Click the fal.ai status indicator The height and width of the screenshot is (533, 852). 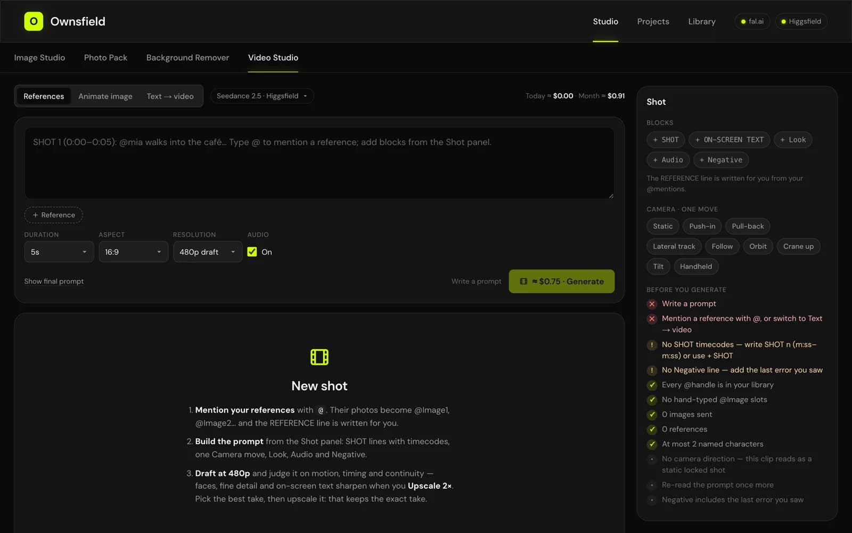click(x=752, y=21)
